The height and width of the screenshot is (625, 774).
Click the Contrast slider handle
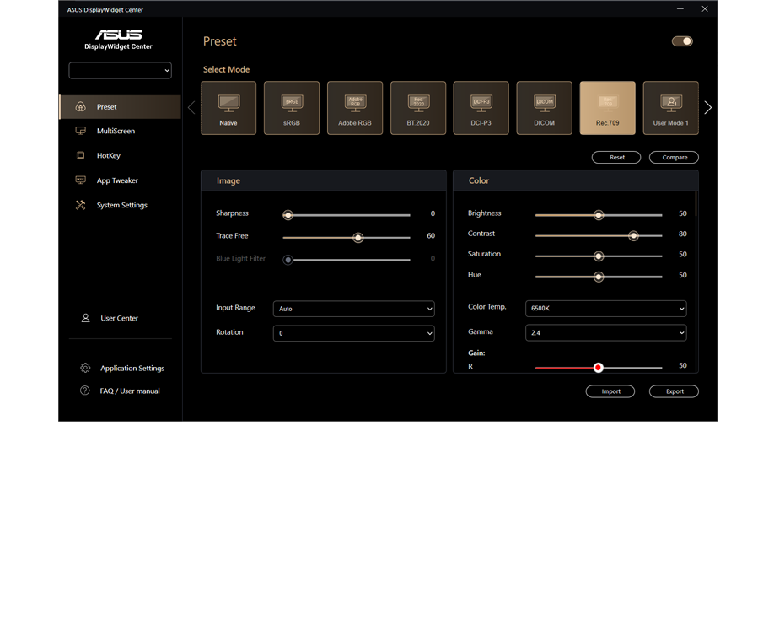pyautogui.click(x=633, y=236)
